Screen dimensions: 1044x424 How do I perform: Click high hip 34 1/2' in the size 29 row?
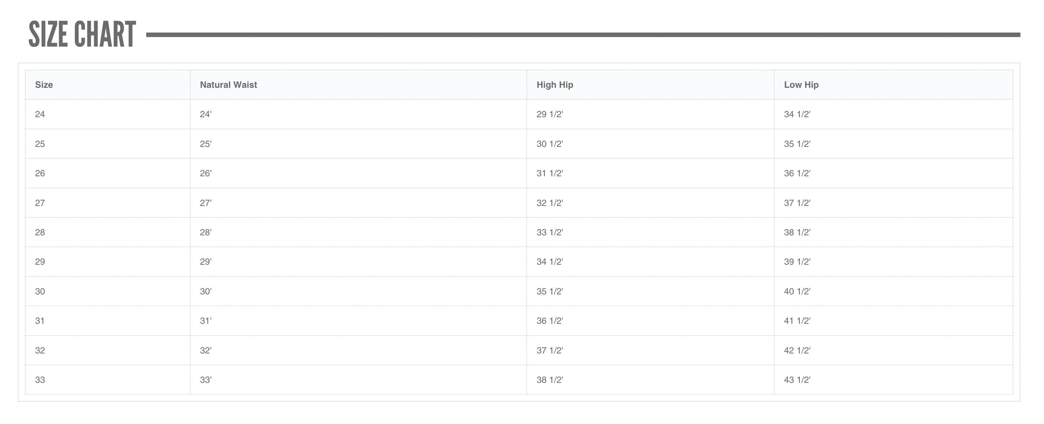coord(550,262)
